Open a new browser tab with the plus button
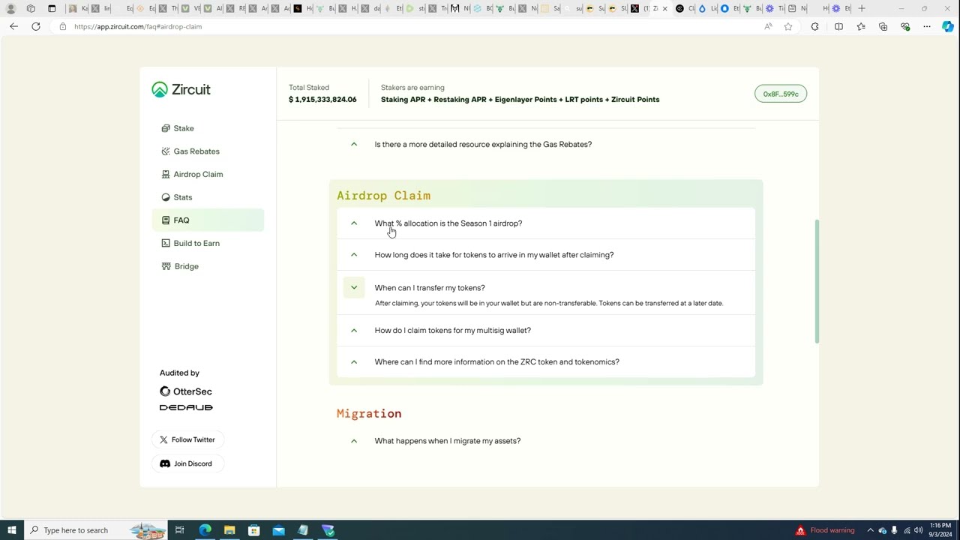This screenshot has width=960, height=540. (862, 8)
